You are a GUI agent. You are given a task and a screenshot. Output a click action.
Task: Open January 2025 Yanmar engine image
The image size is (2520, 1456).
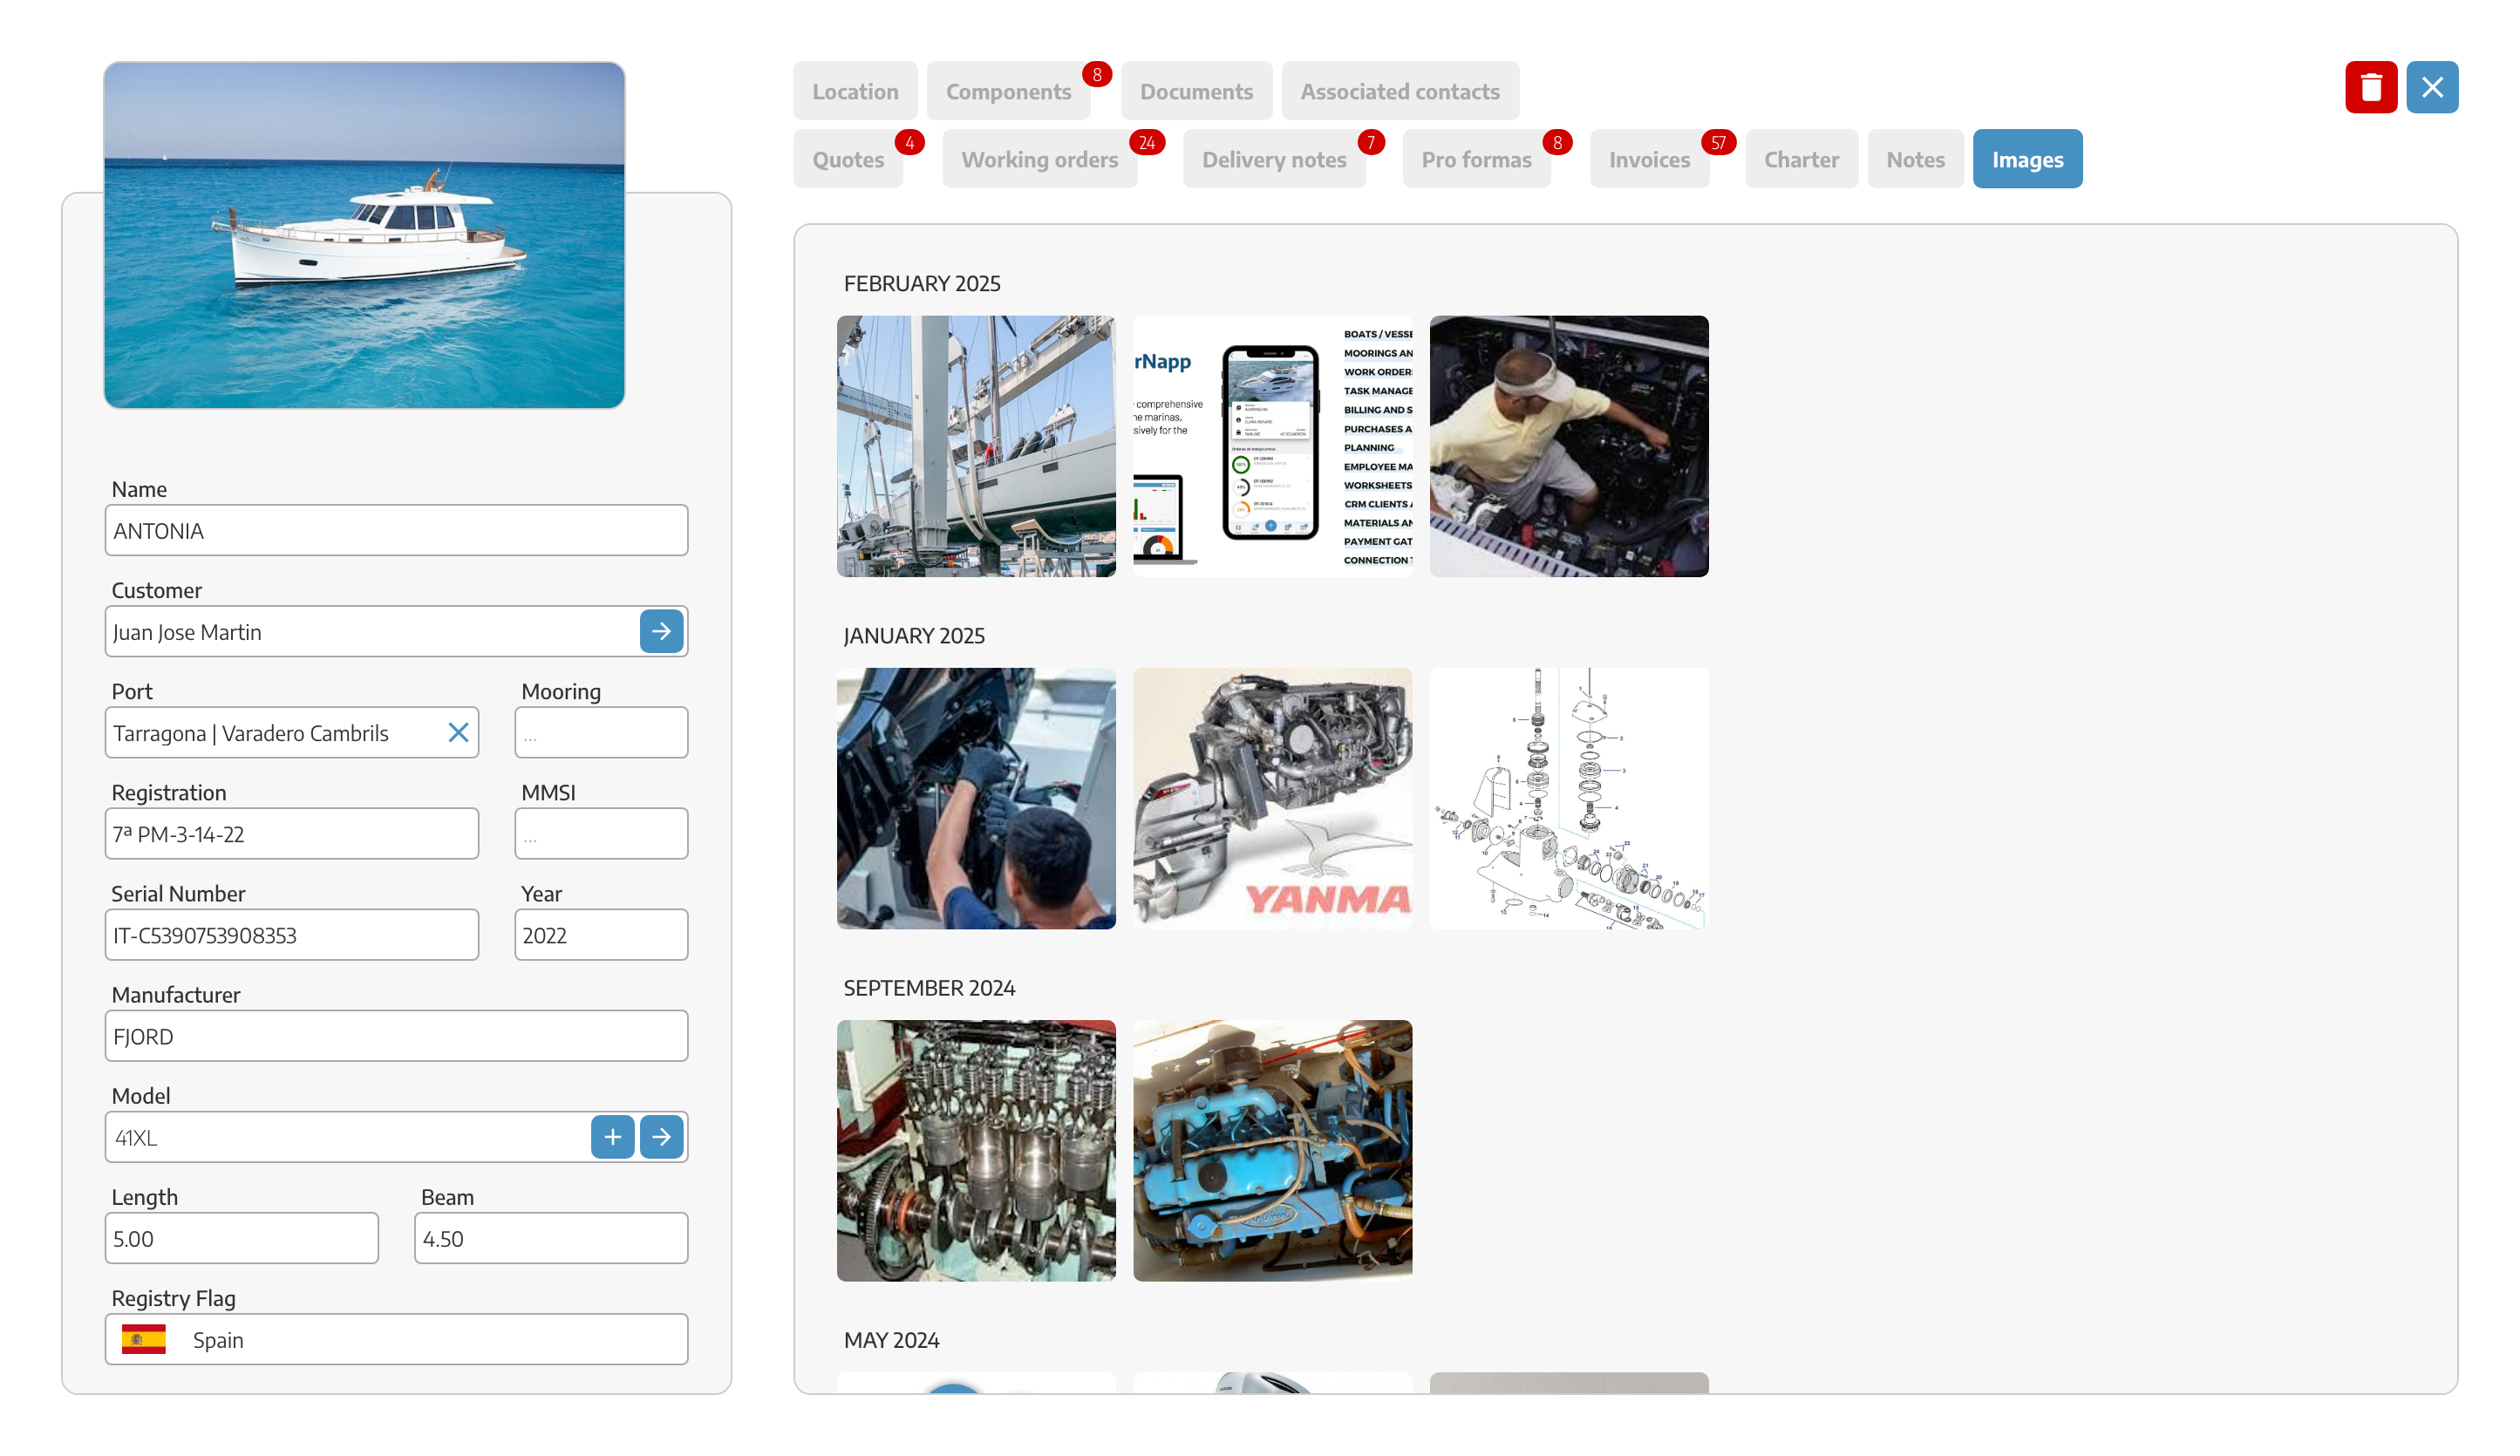[x=1272, y=799]
